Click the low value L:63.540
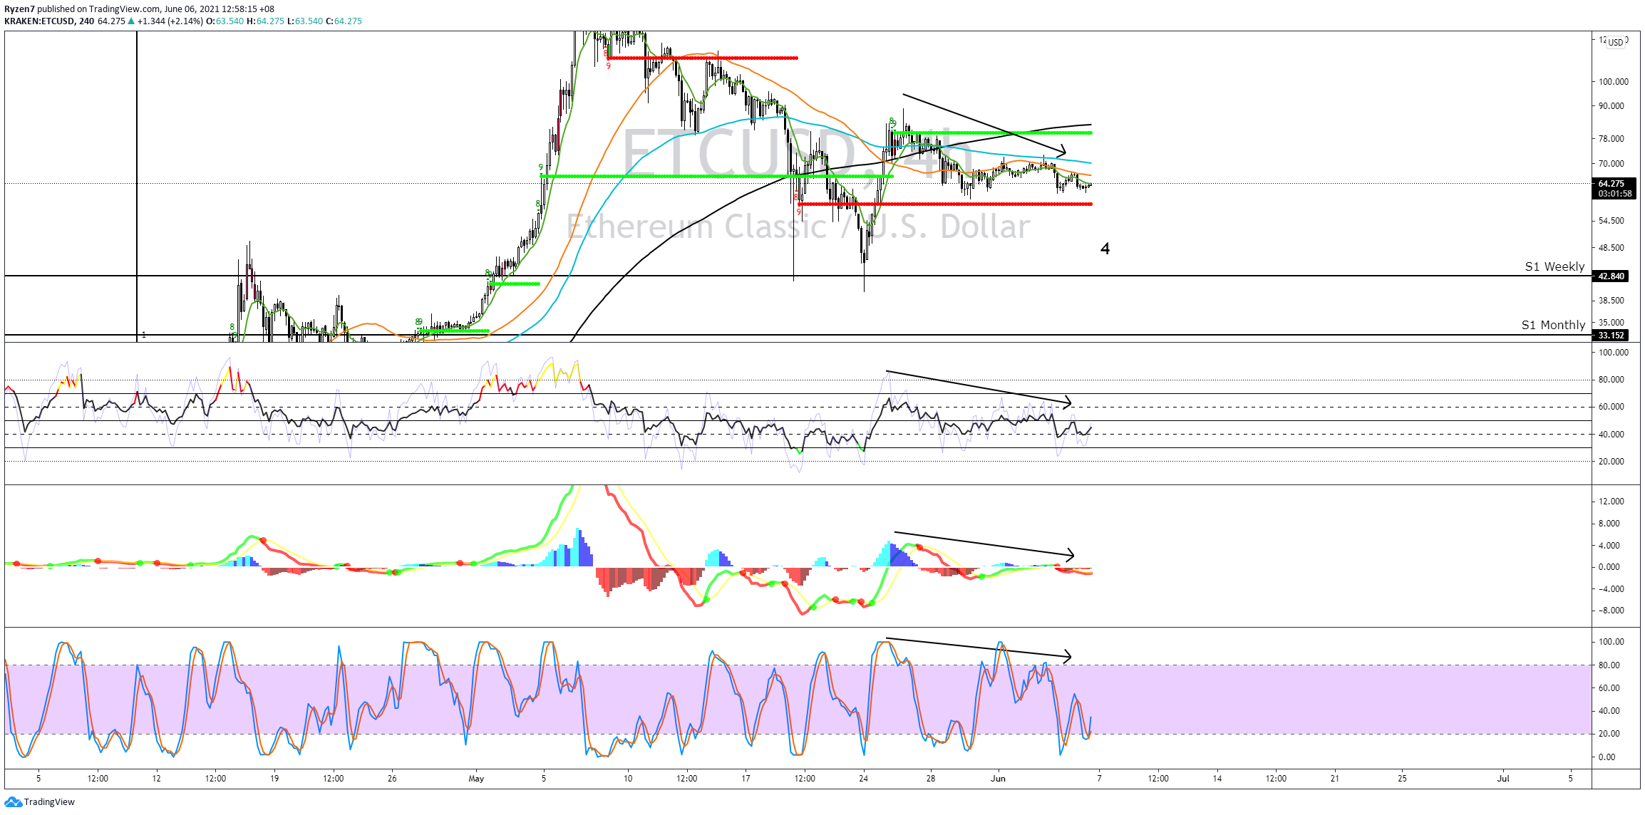 click(305, 21)
